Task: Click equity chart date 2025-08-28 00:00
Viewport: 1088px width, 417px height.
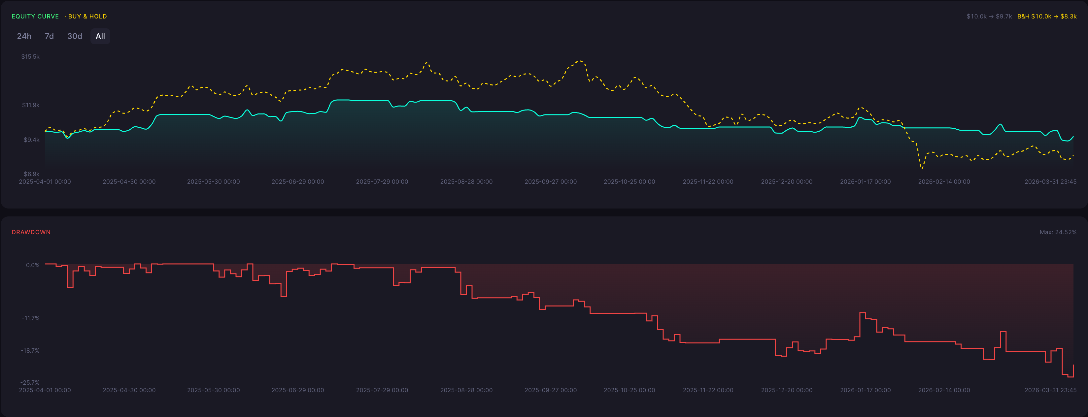Action: tap(466, 182)
